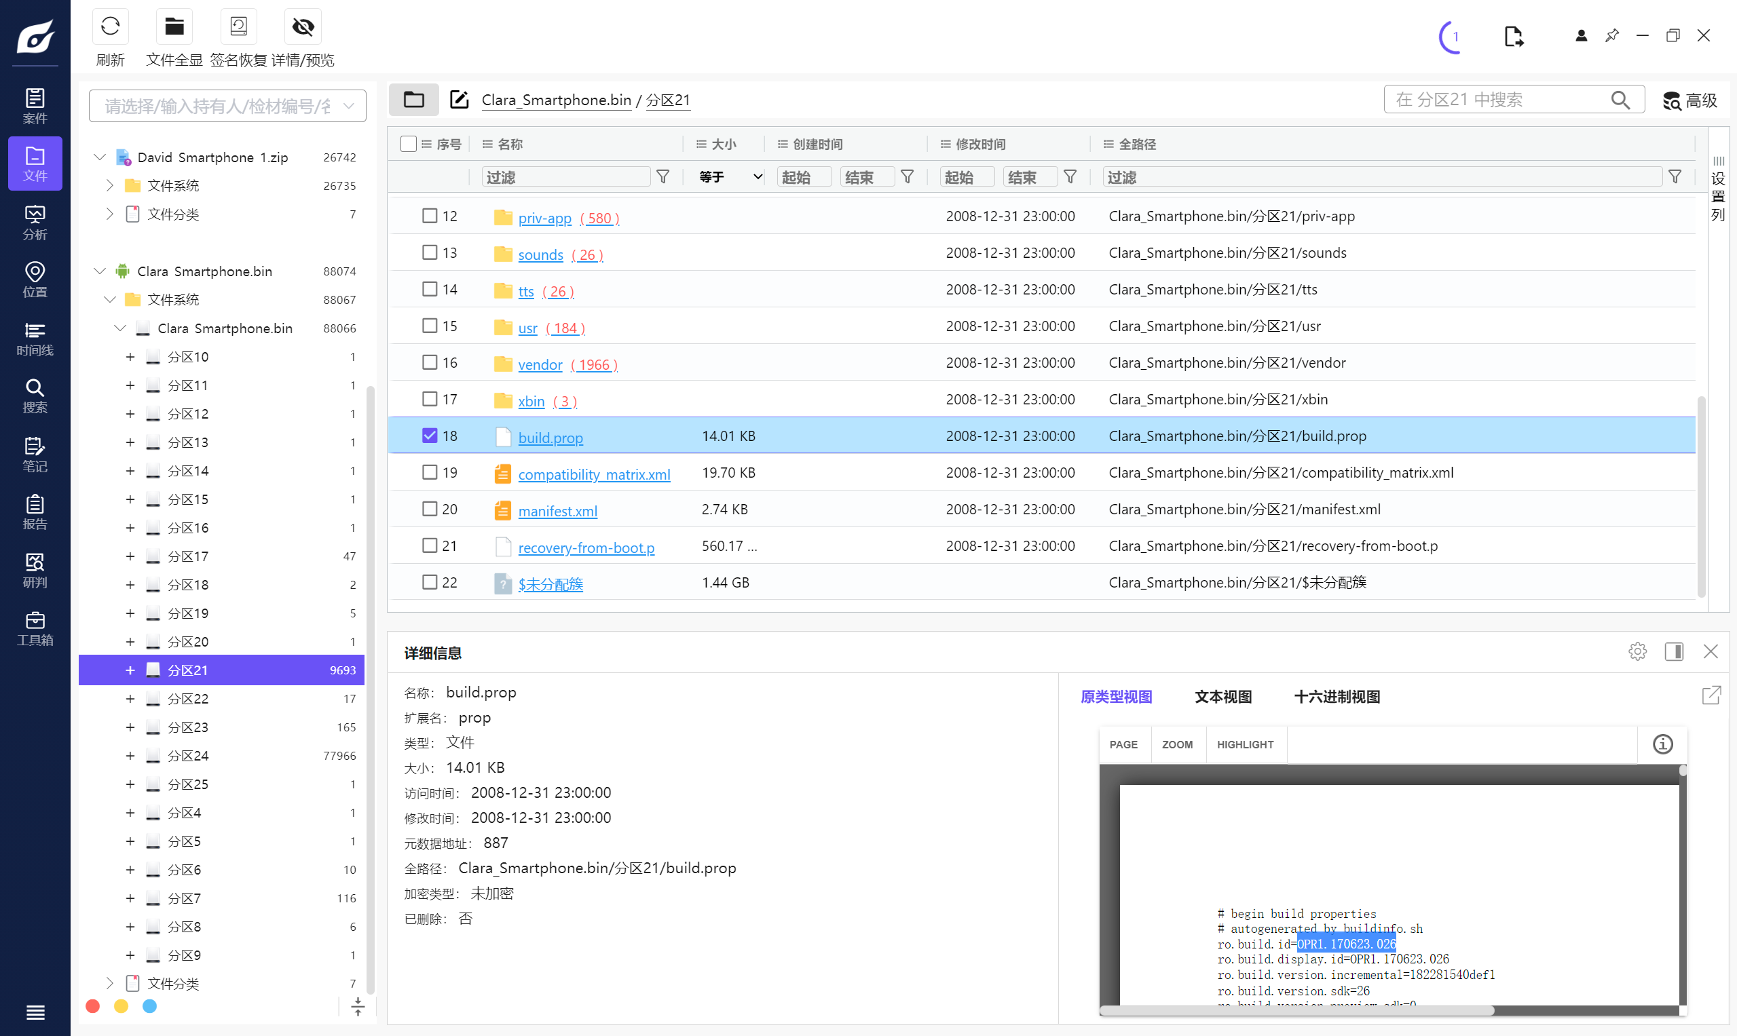Open the 工具箱 toolbox in sidebar
The height and width of the screenshot is (1036, 1737).
tap(35, 628)
